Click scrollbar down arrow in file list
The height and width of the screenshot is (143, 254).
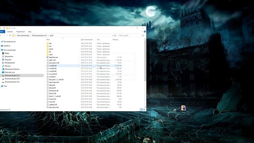coord(145,107)
